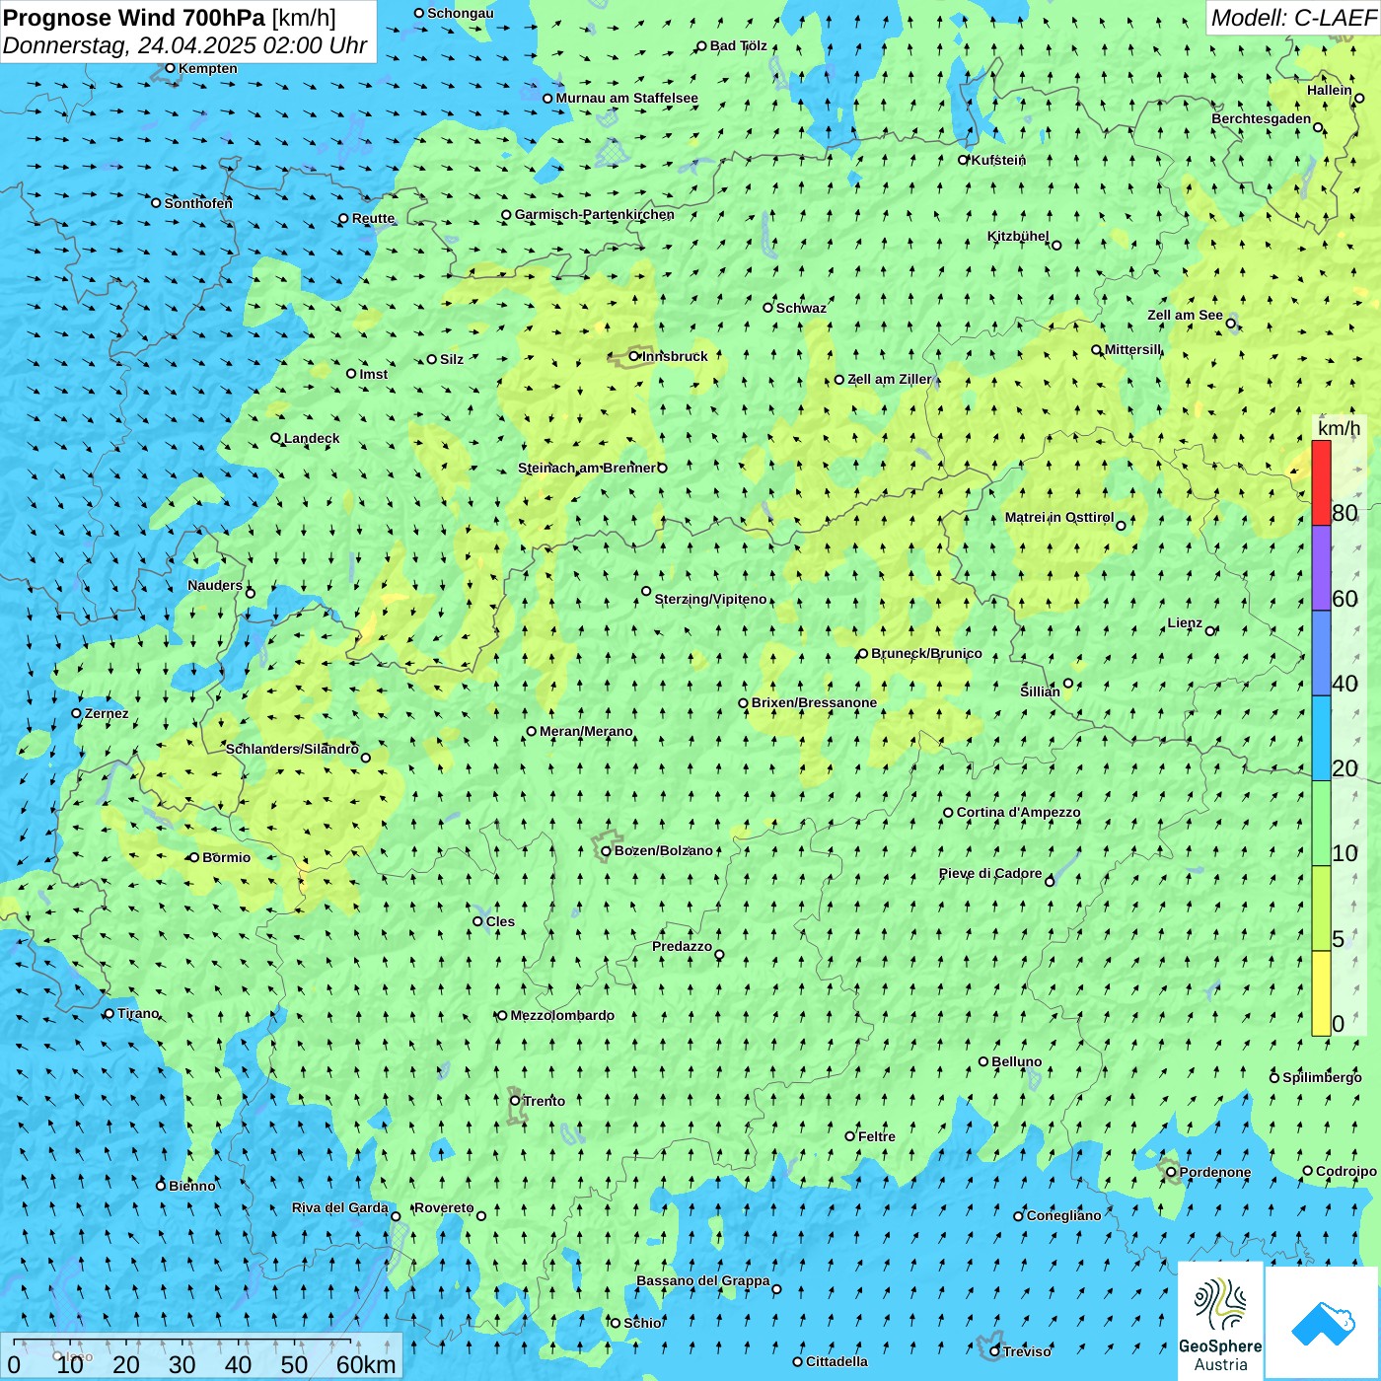
Task: Click the Lienz city marker circle
Action: (x=1210, y=631)
